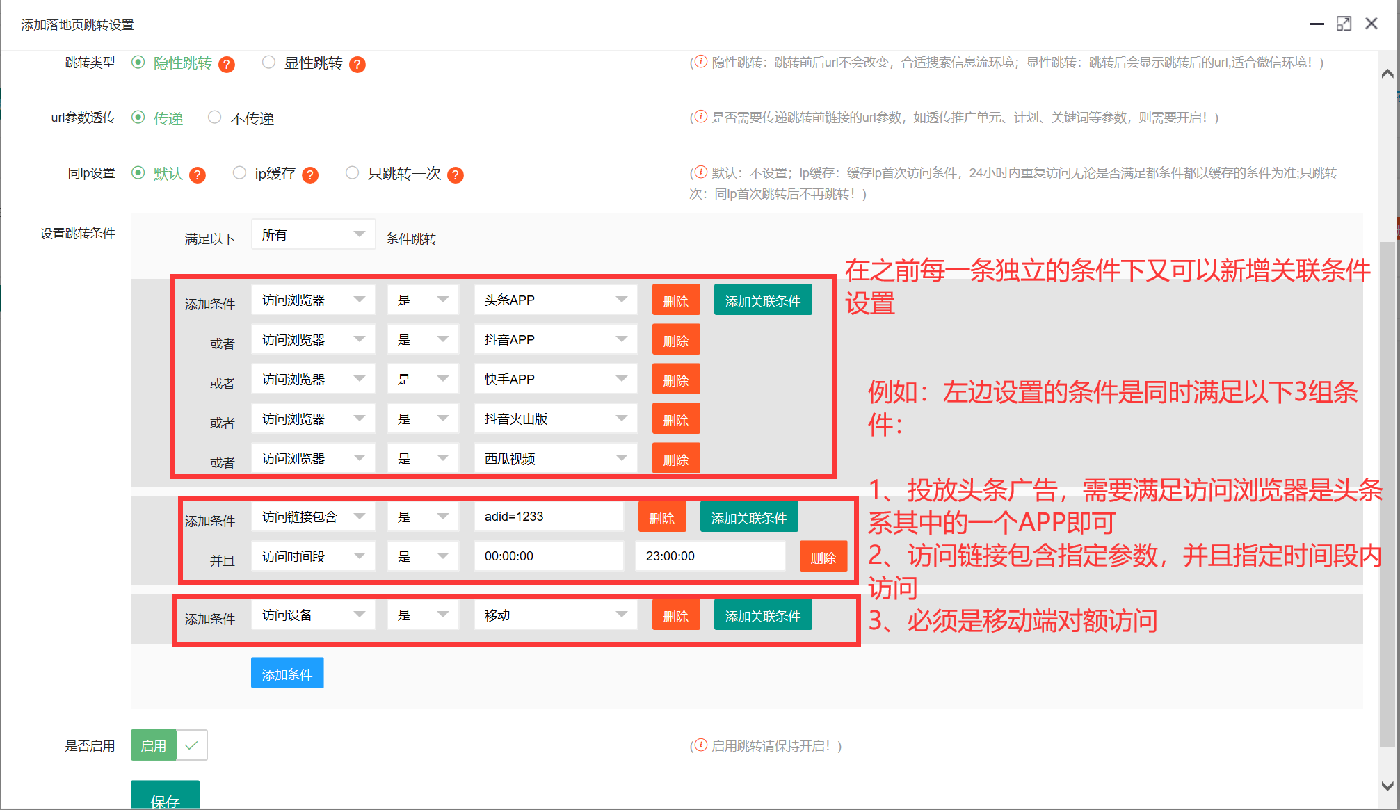Screen dimensions: 1400x810
Task: Click help icon next to 隐性跳转
Action: coord(226,64)
